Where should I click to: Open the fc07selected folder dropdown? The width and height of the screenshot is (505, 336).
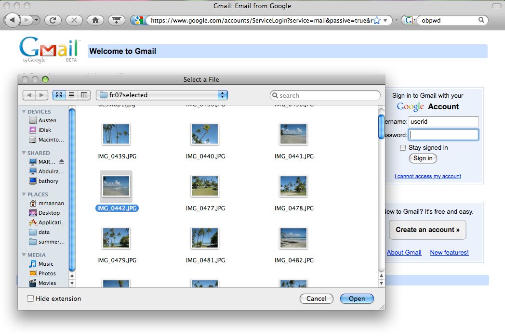pyautogui.click(x=162, y=95)
